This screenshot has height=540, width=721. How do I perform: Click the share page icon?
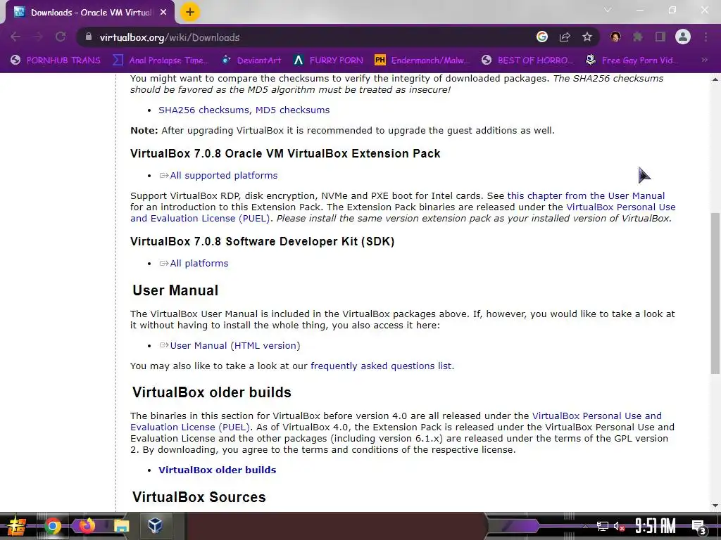(565, 37)
